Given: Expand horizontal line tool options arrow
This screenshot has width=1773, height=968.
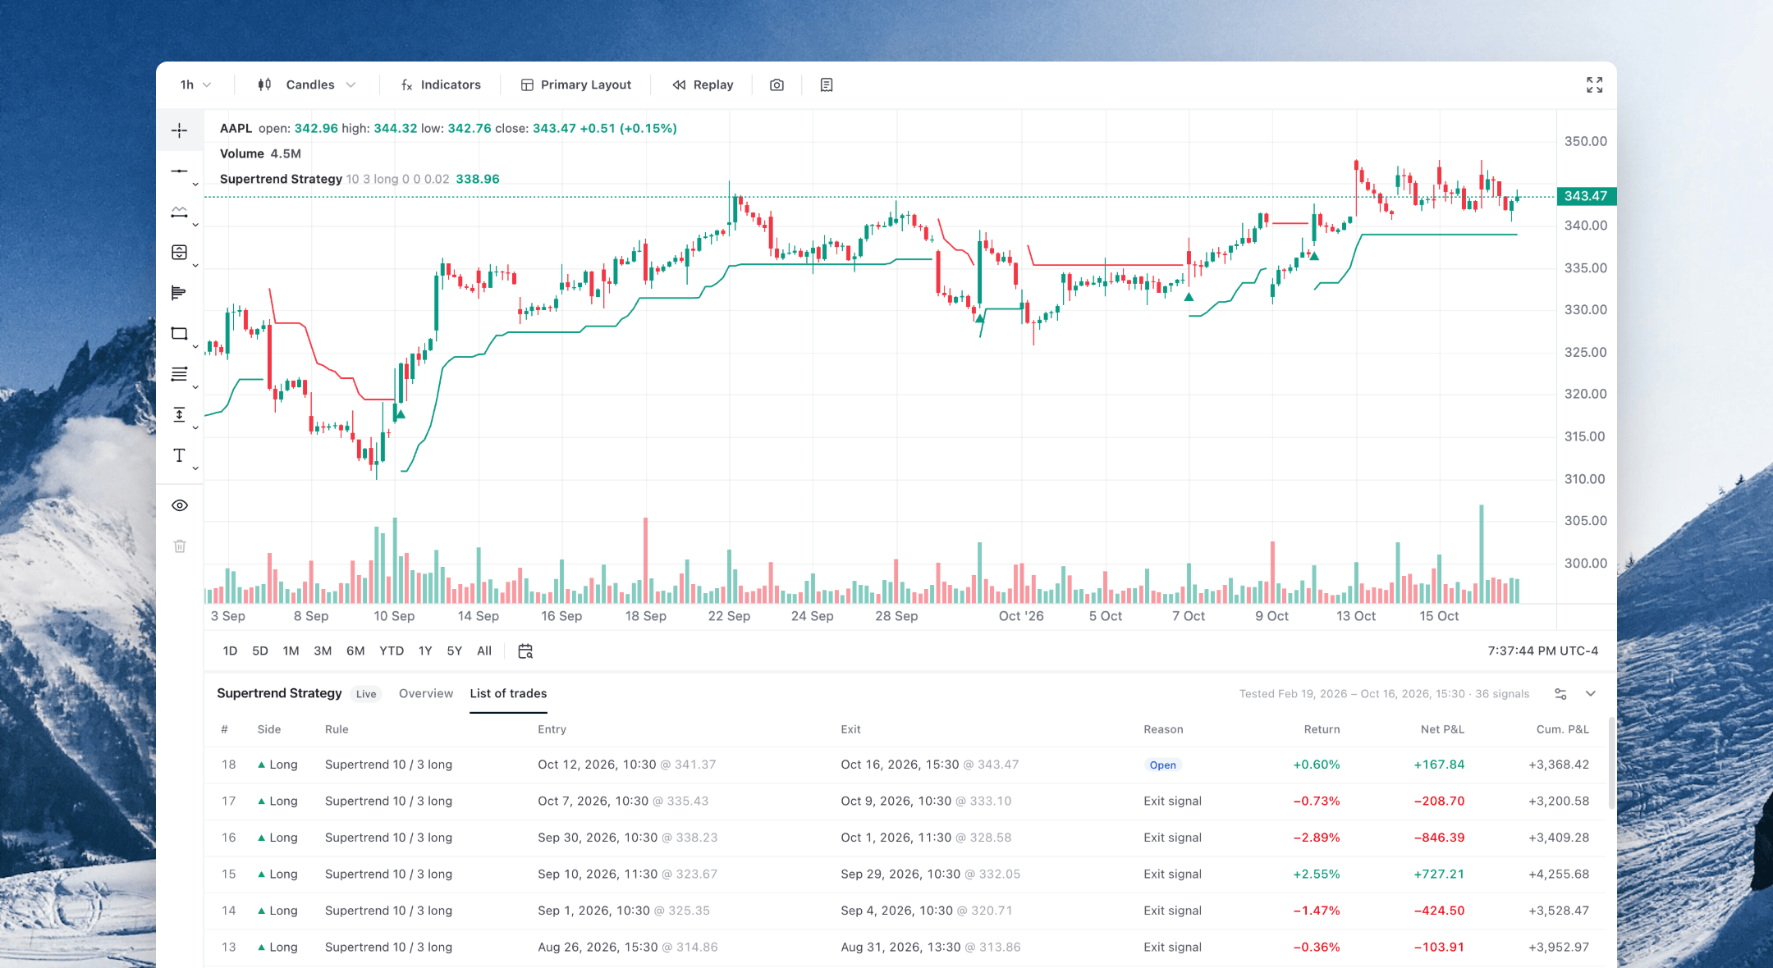Looking at the screenshot, I should [x=195, y=185].
